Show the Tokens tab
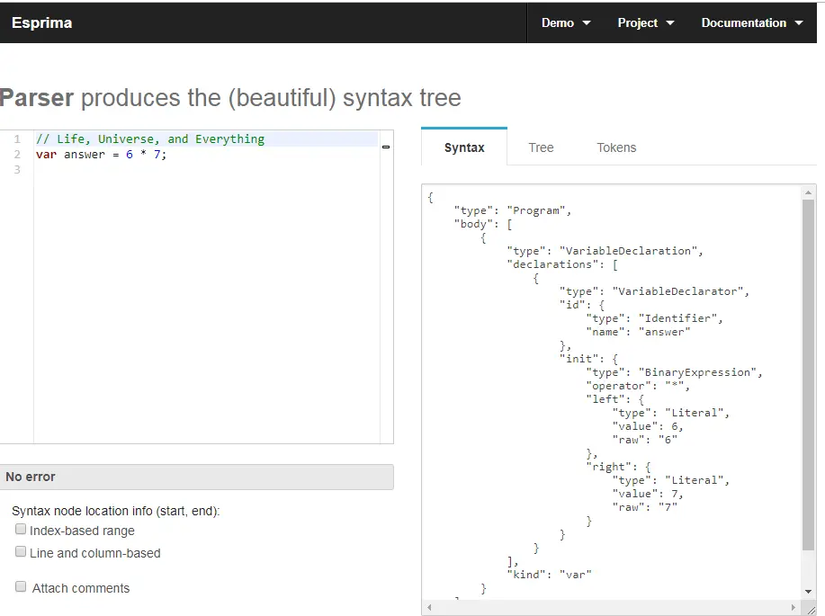 coord(616,147)
